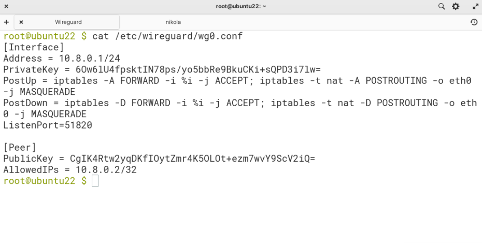
Task: Click the [Interface] section header text
Action: click(x=34, y=47)
